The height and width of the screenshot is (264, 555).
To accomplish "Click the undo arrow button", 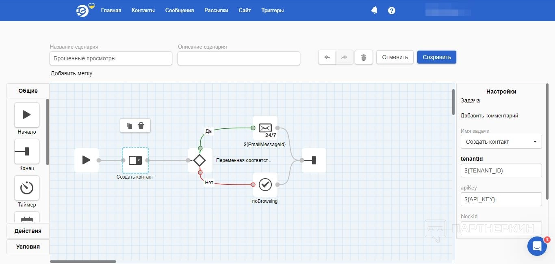I will [x=327, y=57].
